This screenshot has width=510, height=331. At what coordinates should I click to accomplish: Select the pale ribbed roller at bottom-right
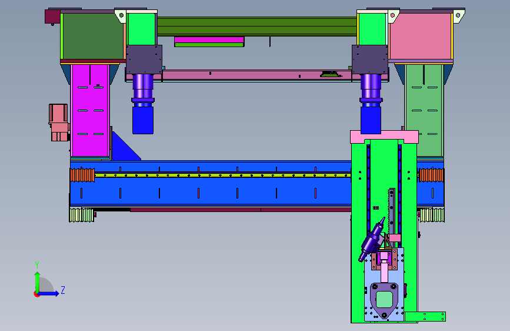click(x=432, y=216)
